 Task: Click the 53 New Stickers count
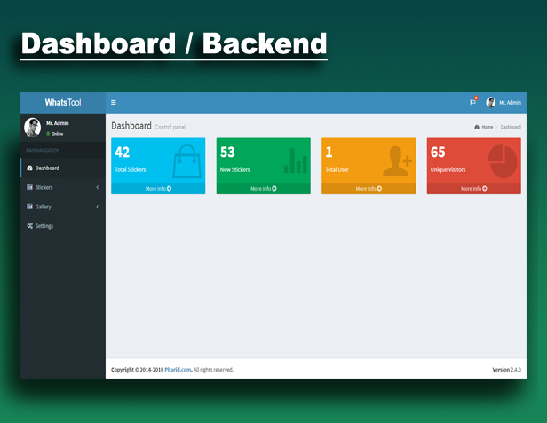pos(227,153)
